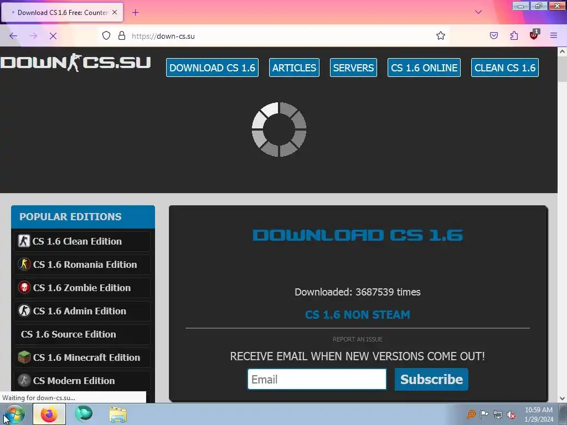
Task: Click the CS 1.6 NON STEAM link
Action: [x=358, y=315]
